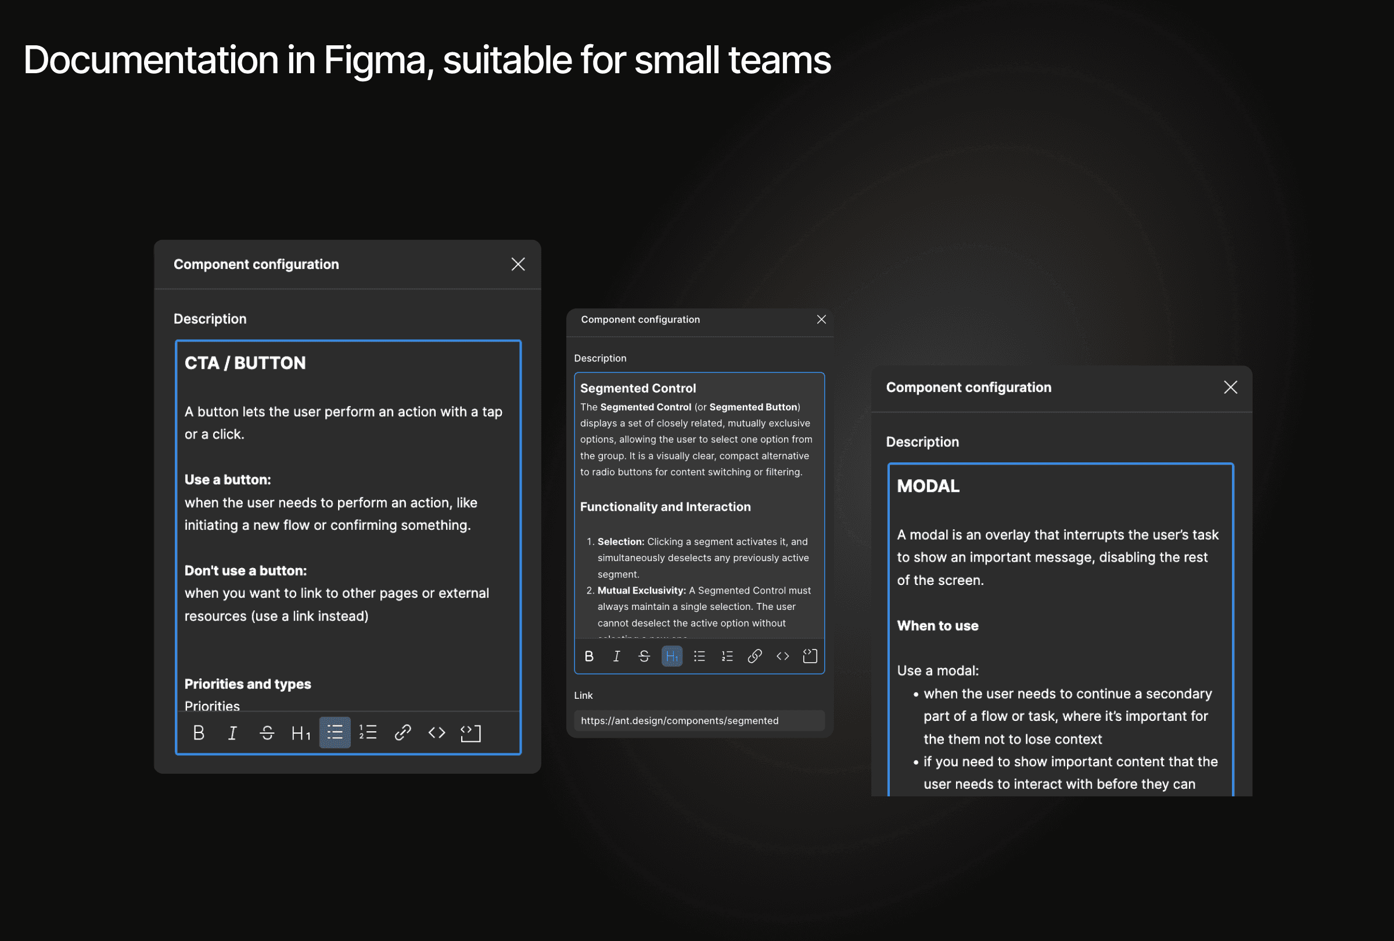Close the MODAL configuration panel

[x=1230, y=387]
